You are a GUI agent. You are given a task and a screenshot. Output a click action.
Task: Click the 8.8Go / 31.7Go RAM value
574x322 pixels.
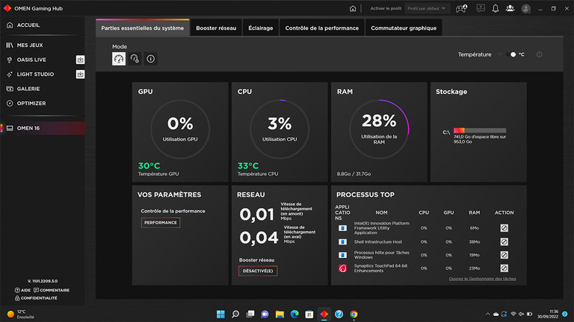[x=354, y=174]
